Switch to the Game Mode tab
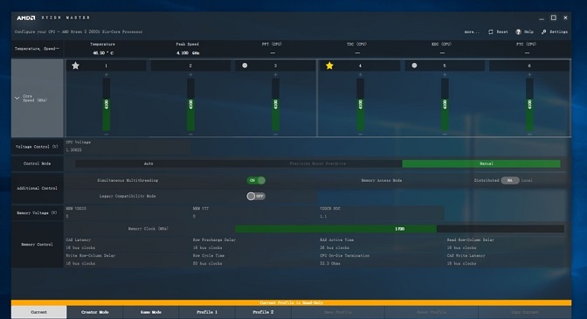Screen dimensions: 587x319 pos(151,312)
